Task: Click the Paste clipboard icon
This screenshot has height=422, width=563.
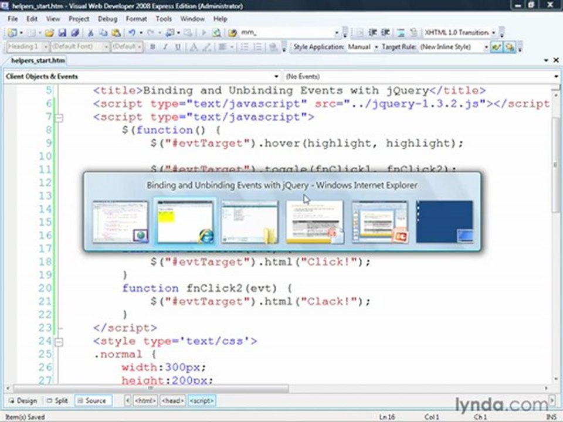Action: tap(116, 33)
